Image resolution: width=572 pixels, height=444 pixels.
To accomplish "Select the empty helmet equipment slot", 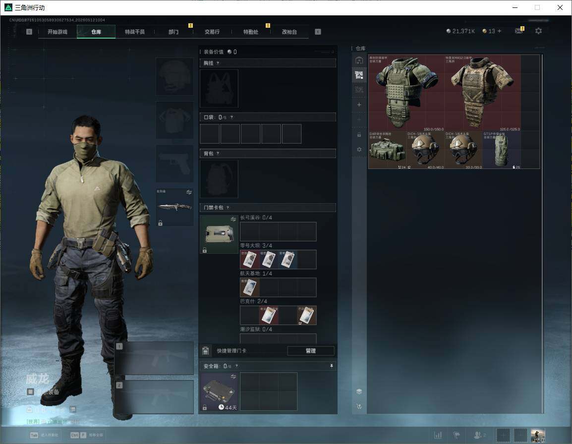I will [x=175, y=77].
